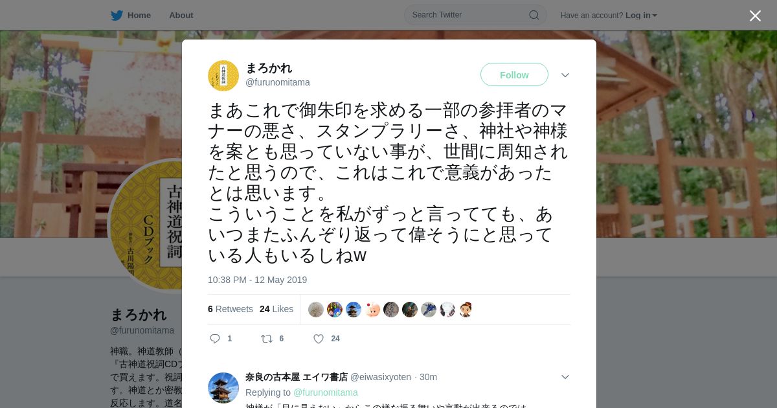The width and height of the screenshot is (777, 408).
Task: Click the Twitter bird Home icon
Action: point(117,15)
